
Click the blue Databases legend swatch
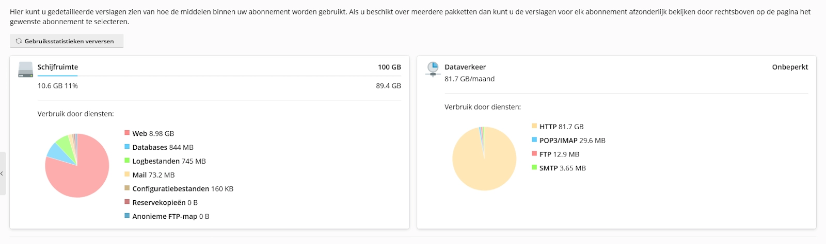point(127,147)
